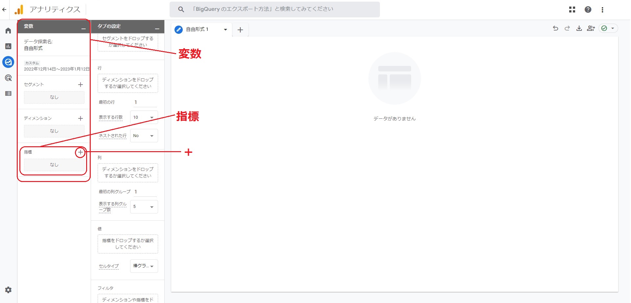Click the 変数 panel header title

[x=29, y=26]
